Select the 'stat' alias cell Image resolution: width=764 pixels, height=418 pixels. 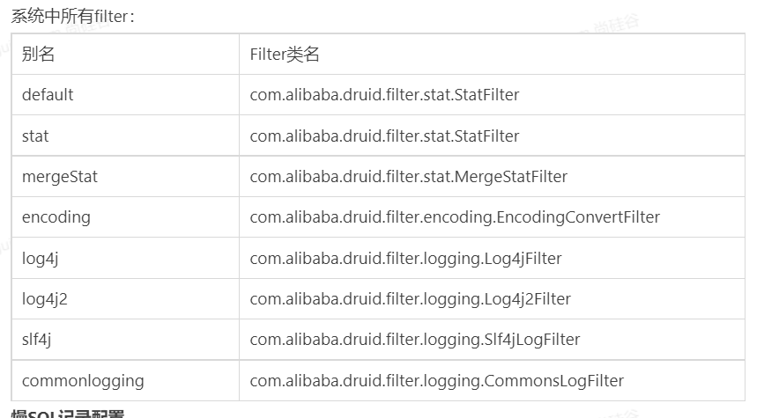coord(125,136)
